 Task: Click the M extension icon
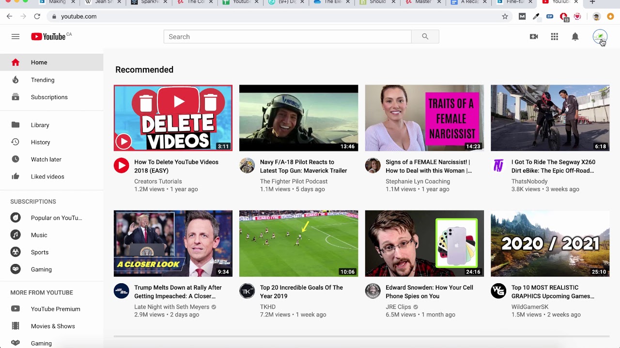(522, 16)
